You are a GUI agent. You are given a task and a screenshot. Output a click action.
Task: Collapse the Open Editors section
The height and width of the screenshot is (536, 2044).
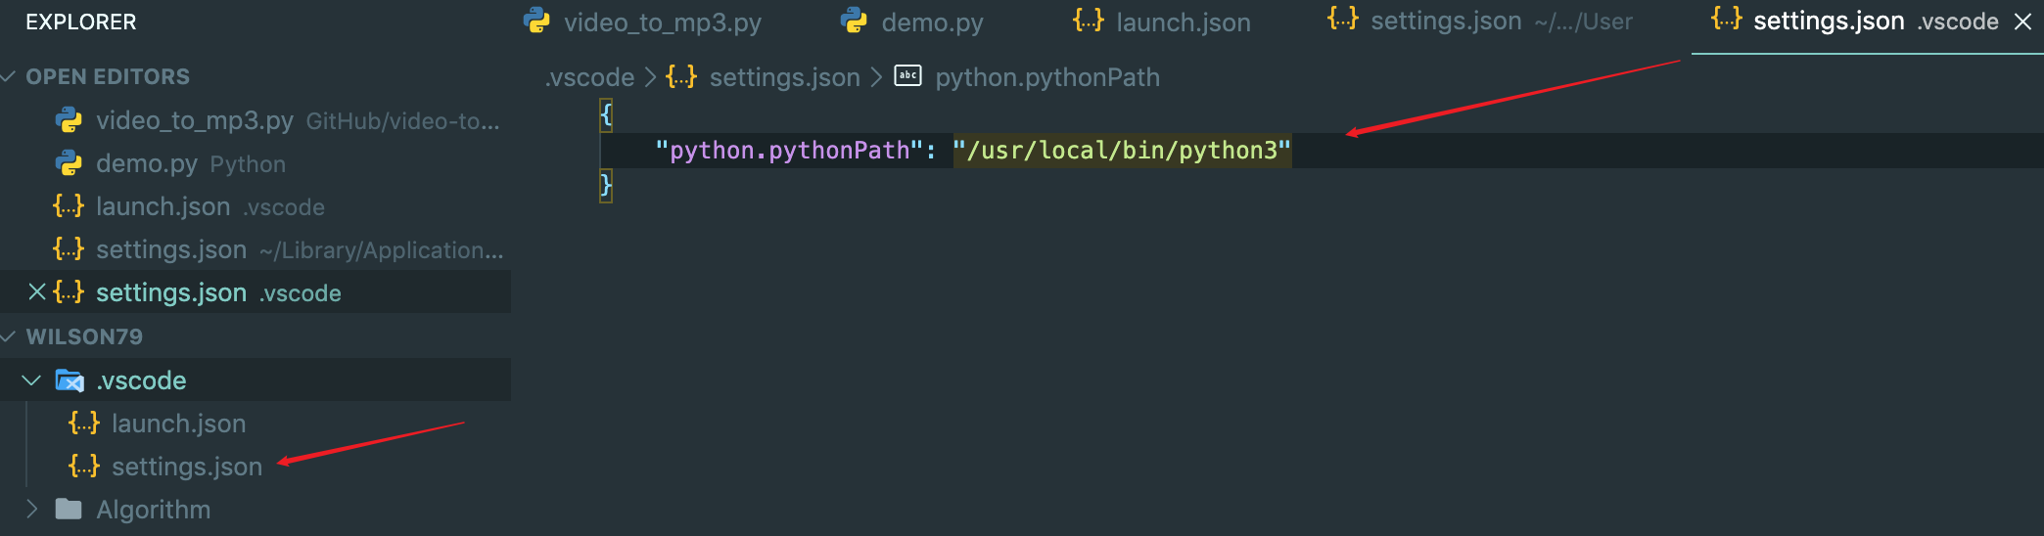click(x=9, y=76)
